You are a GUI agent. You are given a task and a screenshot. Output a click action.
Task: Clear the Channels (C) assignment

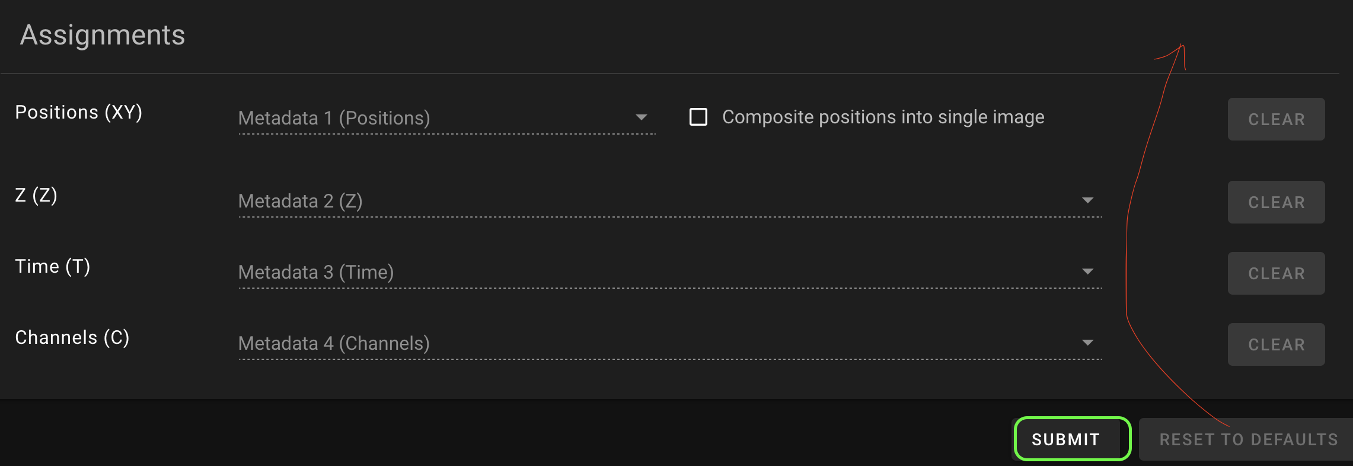click(x=1276, y=344)
